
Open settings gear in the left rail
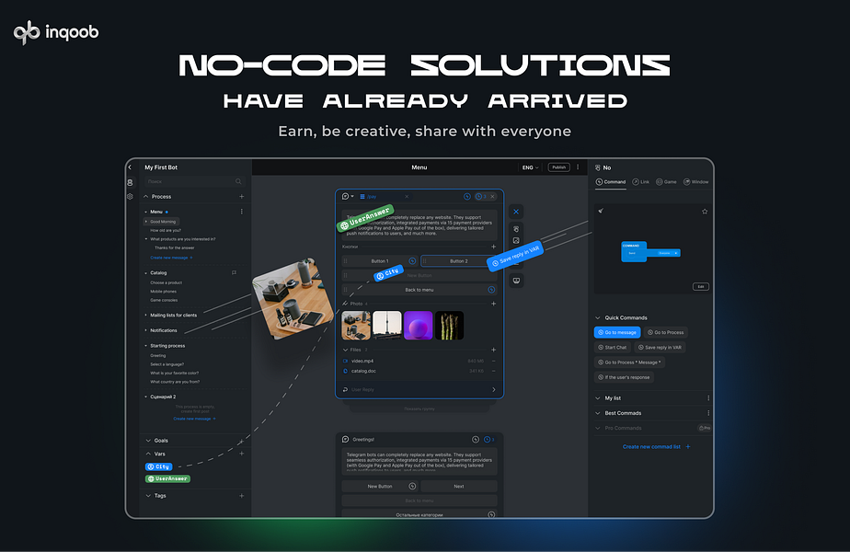pos(130,196)
